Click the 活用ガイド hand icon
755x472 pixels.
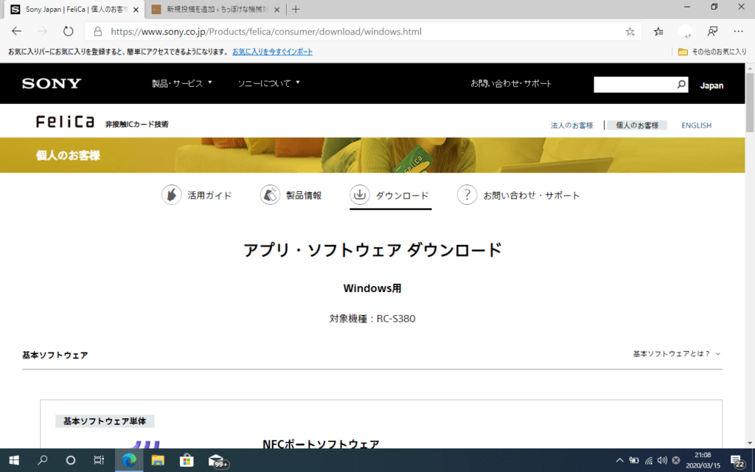pos(171,195)
